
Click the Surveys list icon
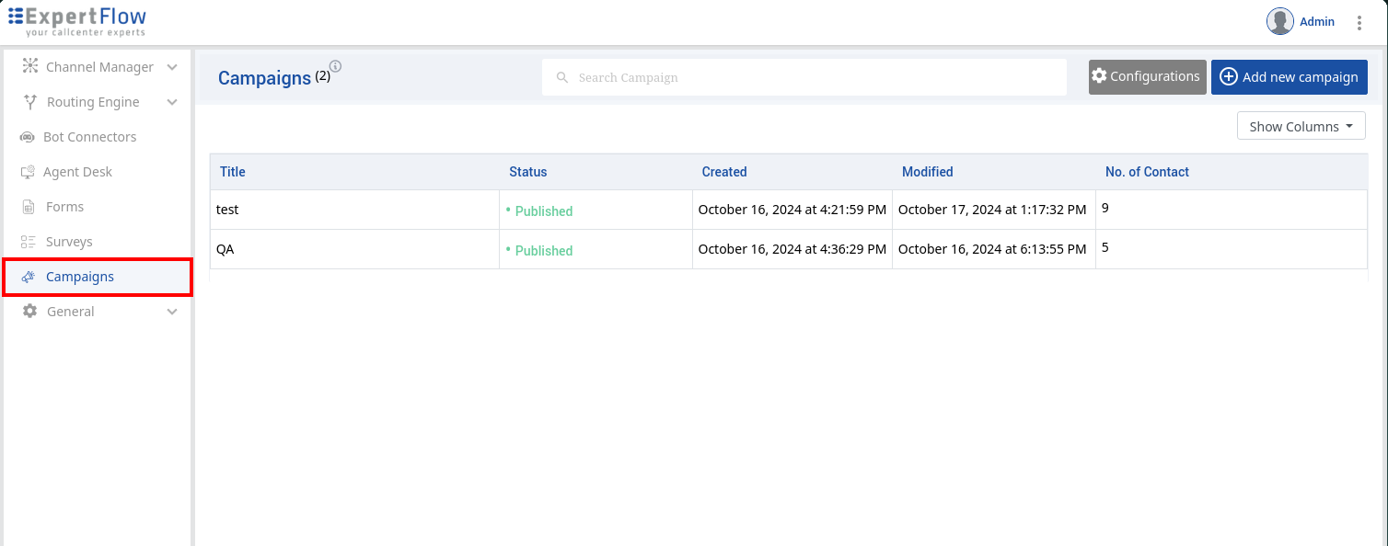click(x=29, y=241)
